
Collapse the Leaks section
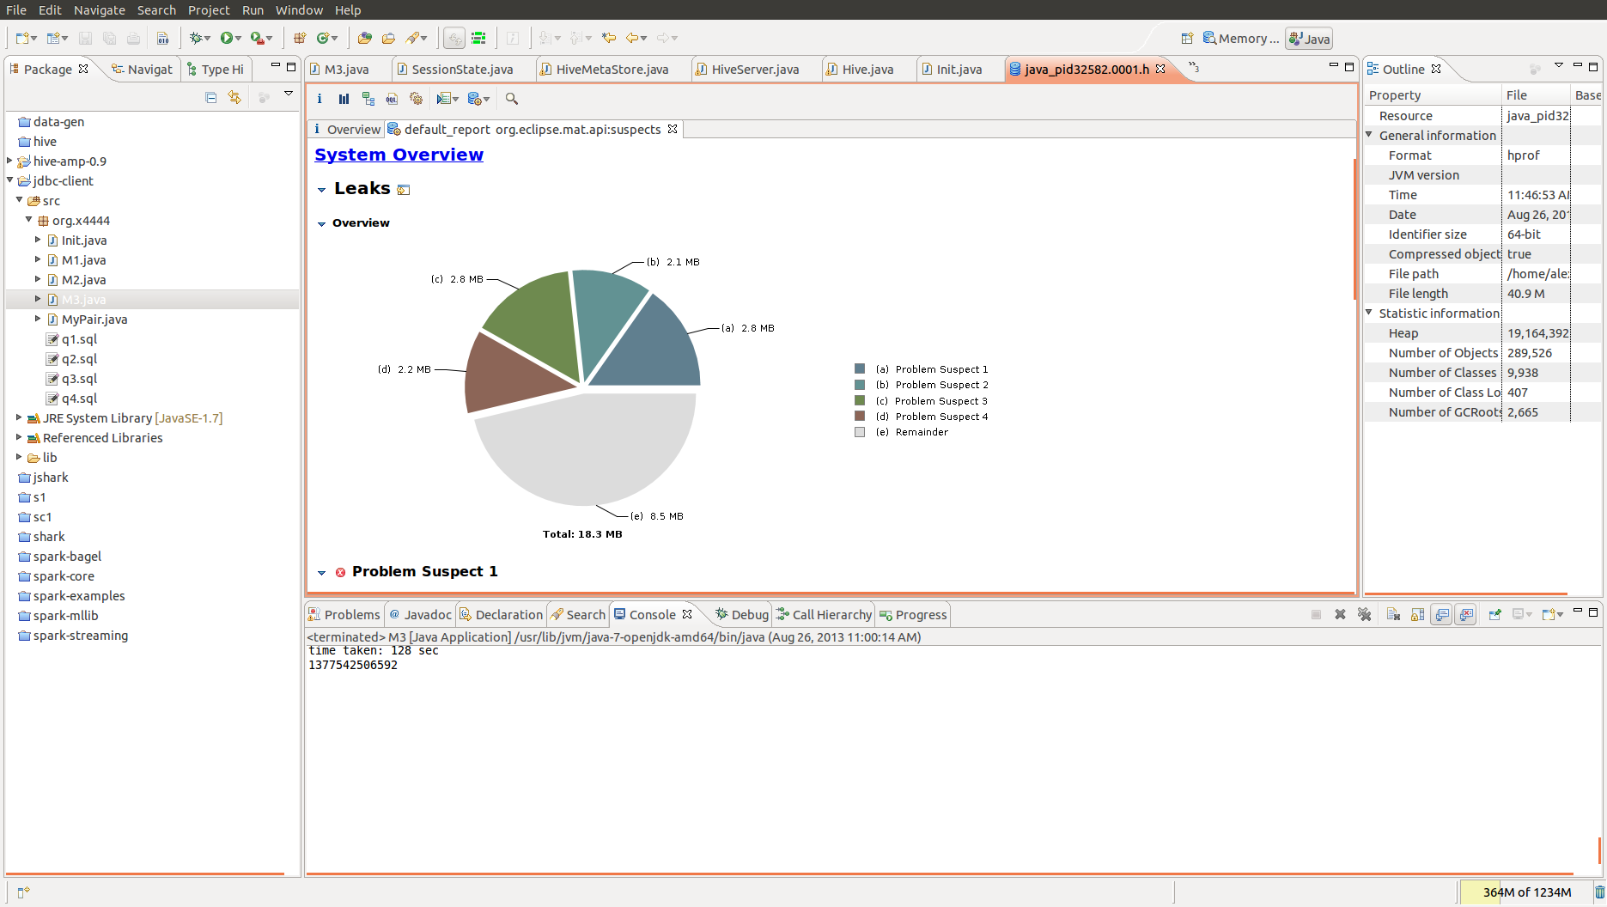[321, 190]
